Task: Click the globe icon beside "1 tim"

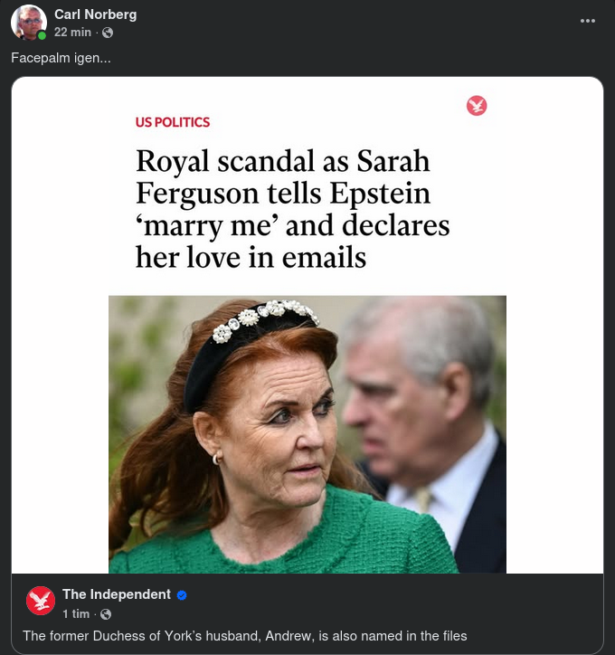Action: pyautogui.click(x=106, y=614)
